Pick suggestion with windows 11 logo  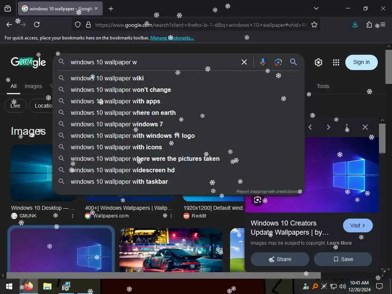(x=178, y=136)
